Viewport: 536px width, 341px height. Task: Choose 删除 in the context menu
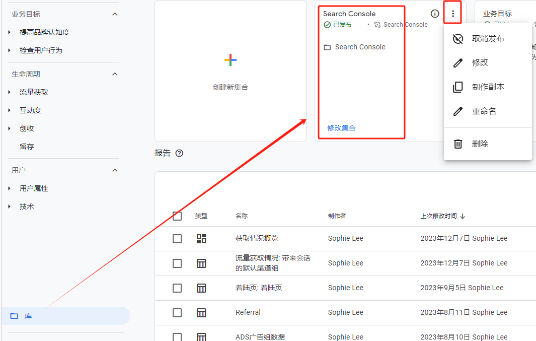(488, 144)
